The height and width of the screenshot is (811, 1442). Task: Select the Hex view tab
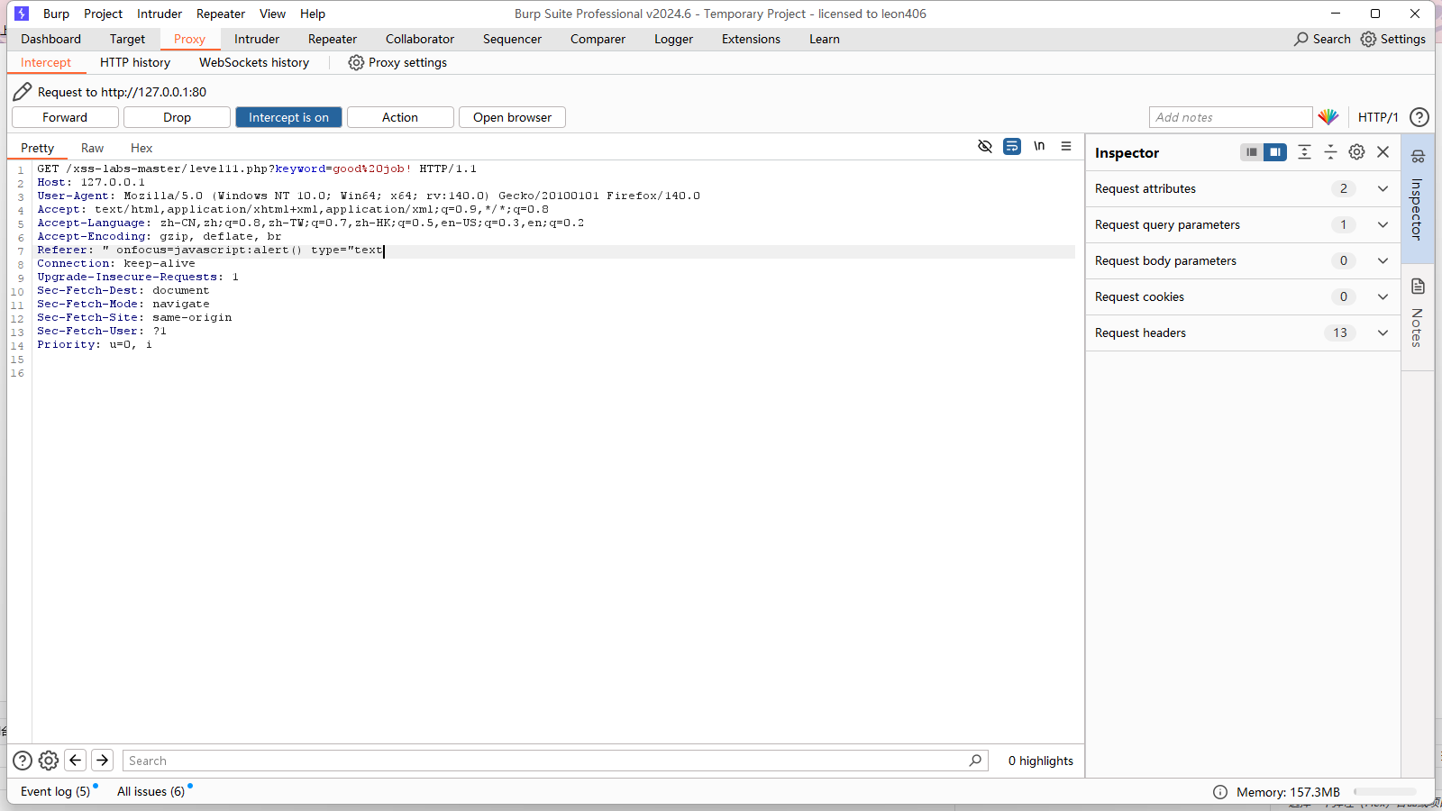[x=141, y=148]
